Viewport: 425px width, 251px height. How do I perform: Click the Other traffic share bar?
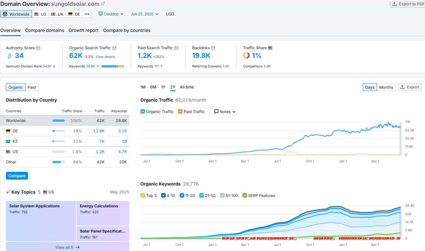pyautogui.click(x=59, y=162)
